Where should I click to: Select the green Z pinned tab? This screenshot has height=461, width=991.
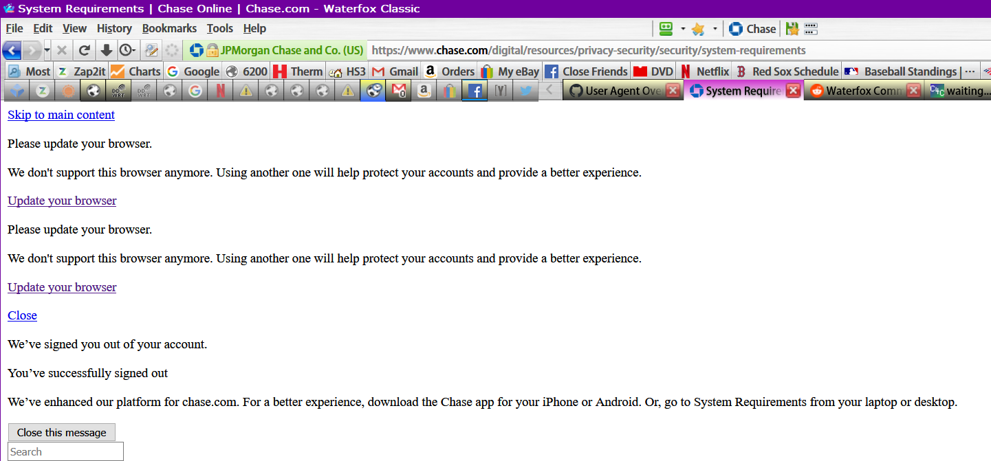click(x=43, y=91)
